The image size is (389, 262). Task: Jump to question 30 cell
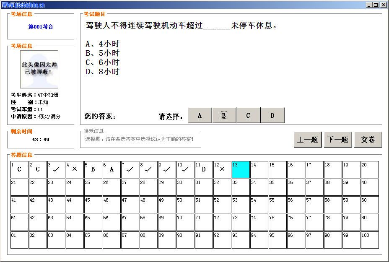(185, 187)
